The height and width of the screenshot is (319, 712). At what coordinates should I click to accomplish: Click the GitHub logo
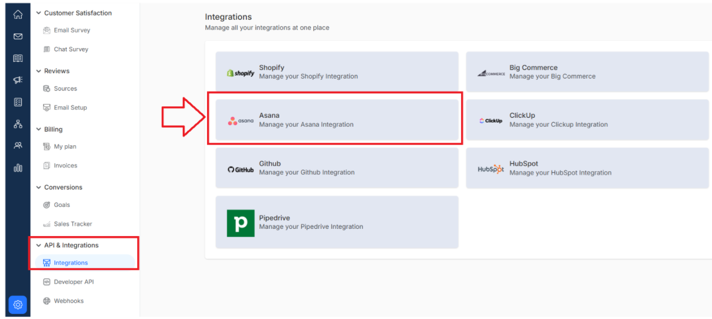click(240, 169)
